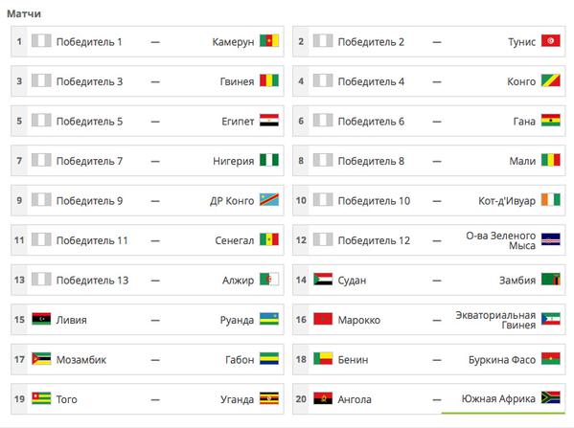Click the Sudan flag in match 14
Viewport: 574px width, 428px height.
(x=323, y=280)
